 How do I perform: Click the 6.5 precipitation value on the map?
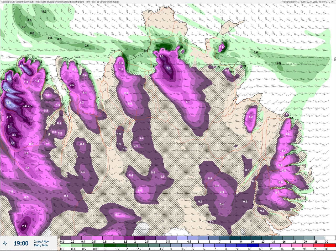pyautogui.click(x=8, y=90)
